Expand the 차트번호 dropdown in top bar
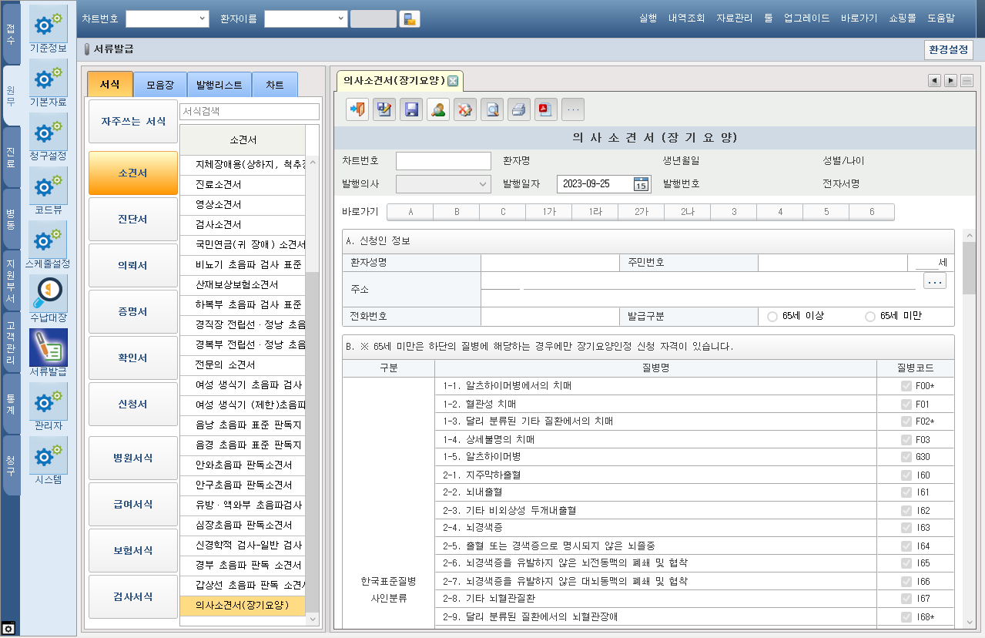This screenshot has width=985, height=638. click(203, 18)
